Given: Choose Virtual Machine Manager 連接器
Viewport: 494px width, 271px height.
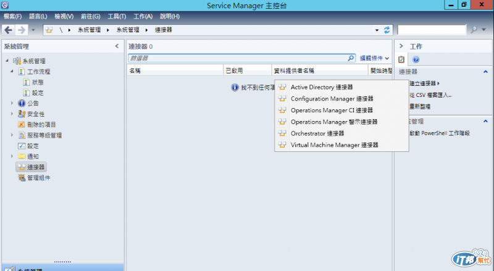Looking at the screenshot, I should coord(341,145).
